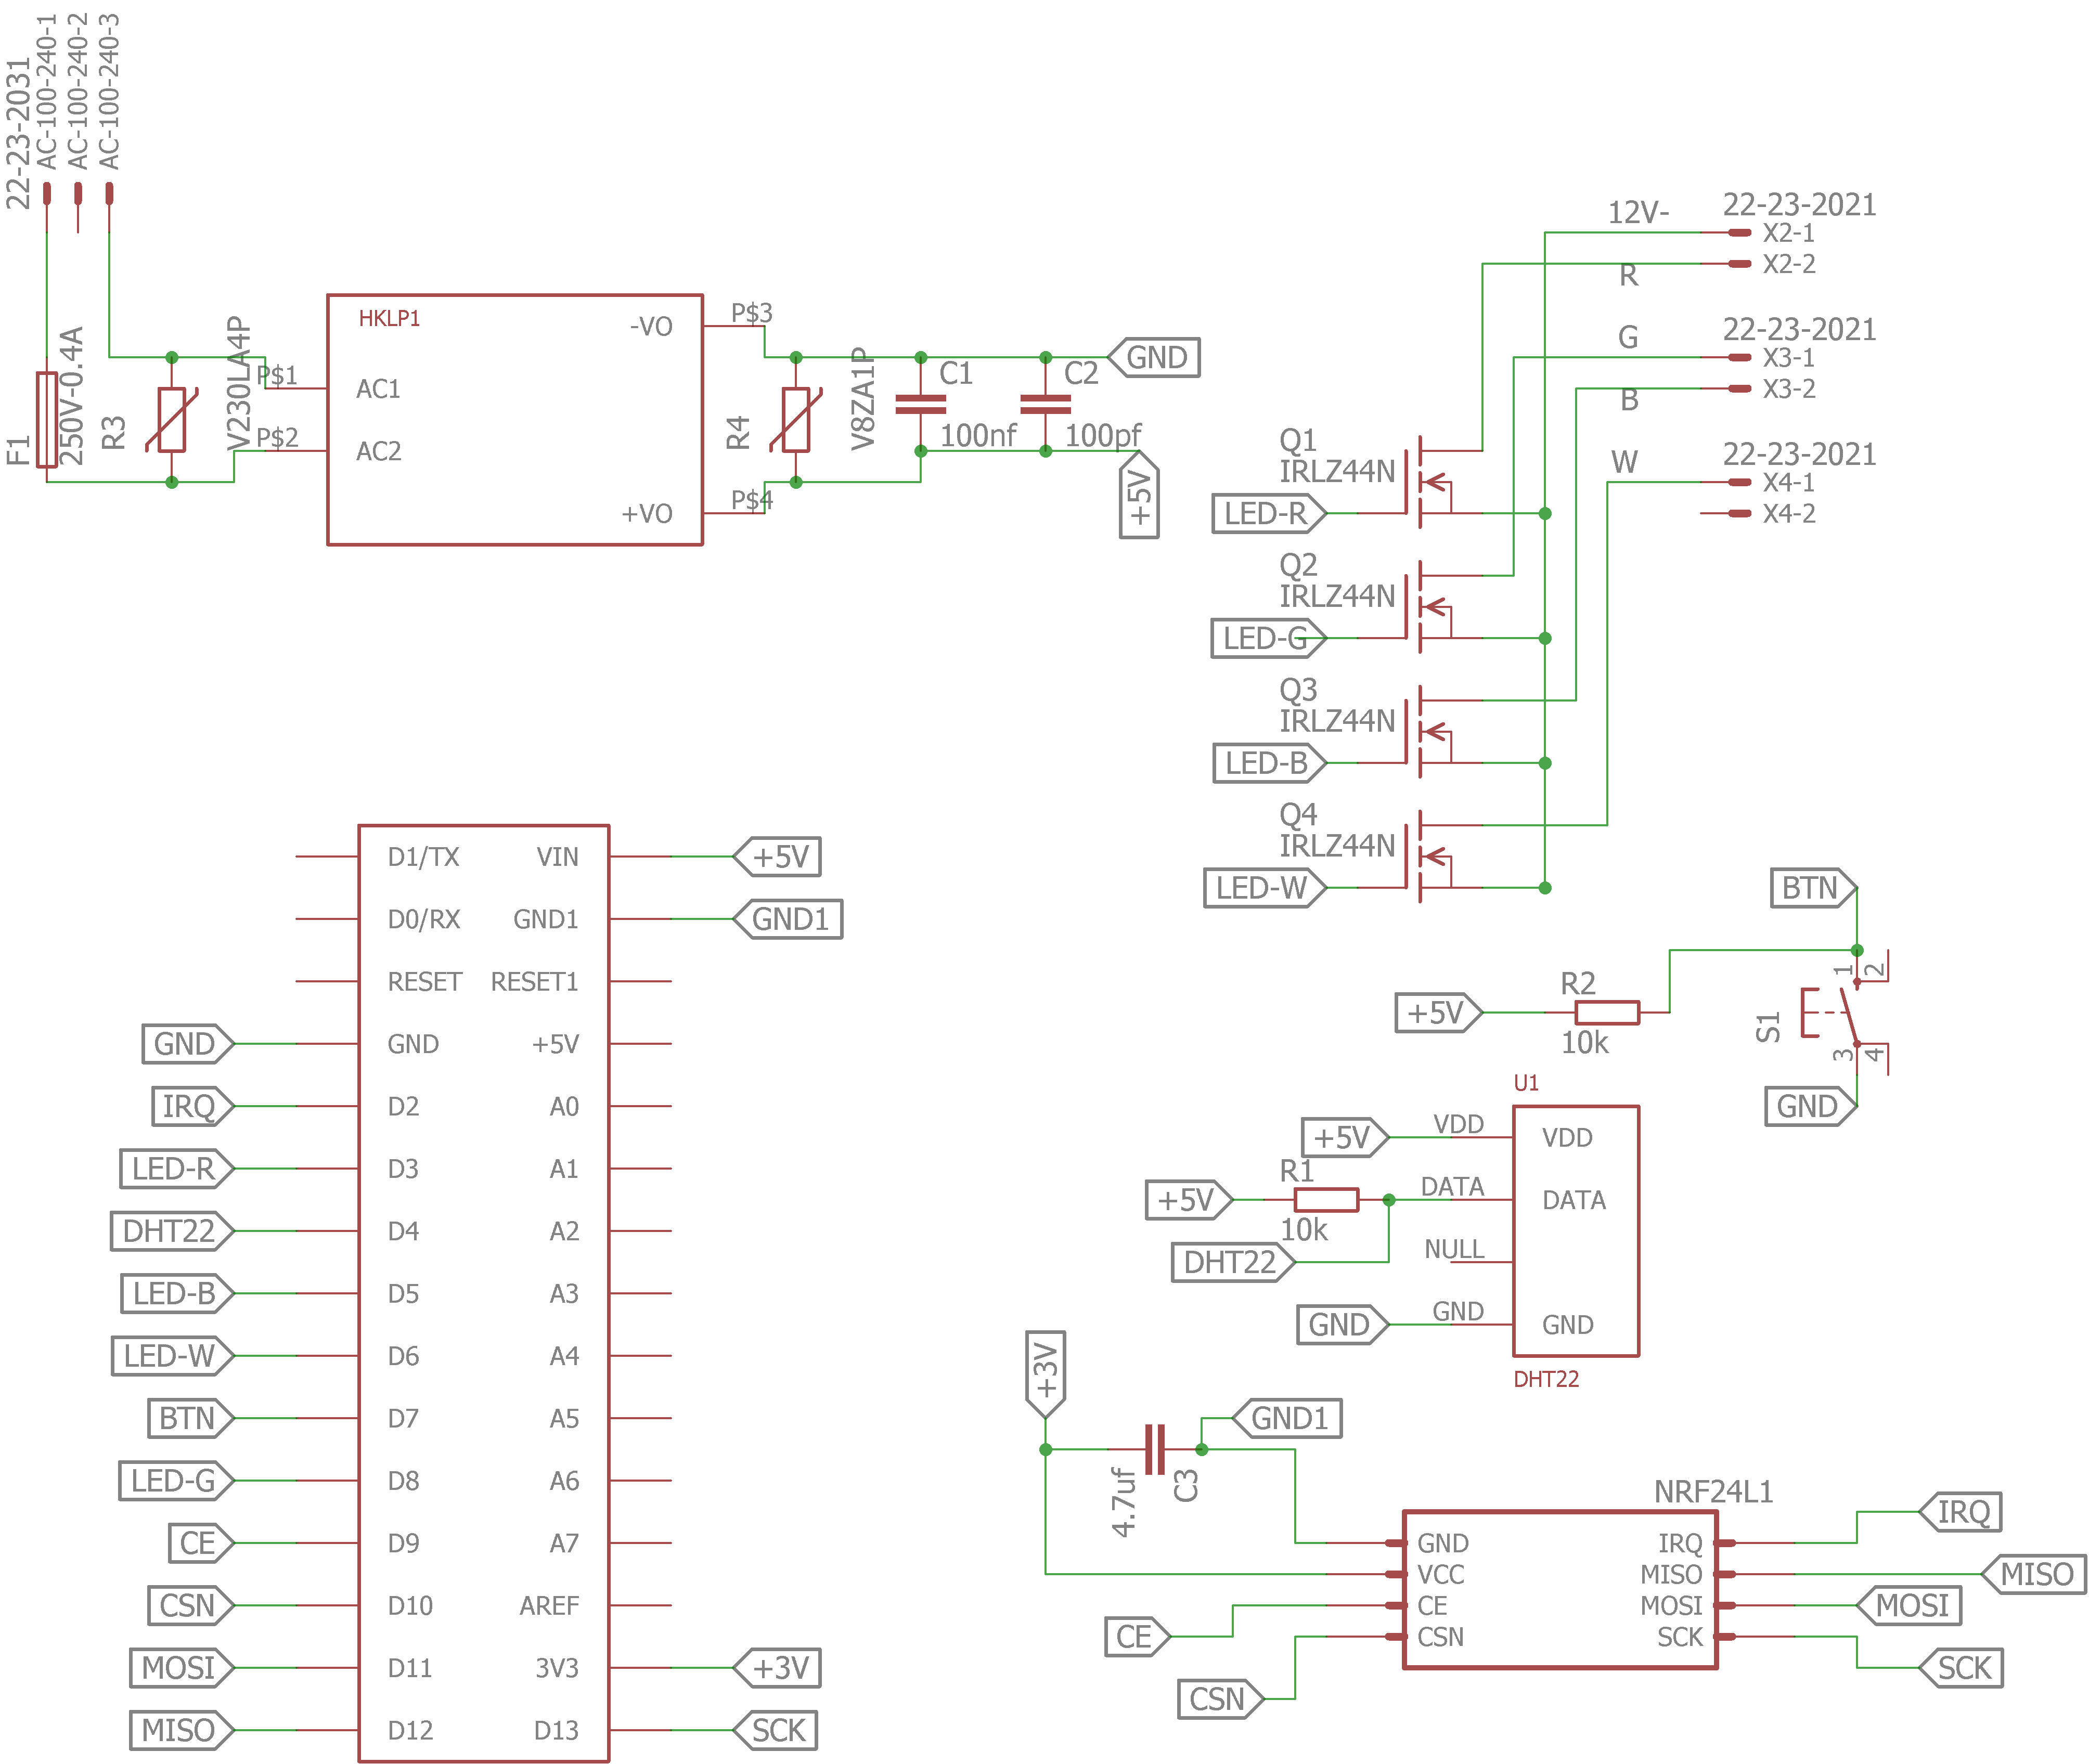Select the BTN label near switch S1

[x=1811, y=888]
